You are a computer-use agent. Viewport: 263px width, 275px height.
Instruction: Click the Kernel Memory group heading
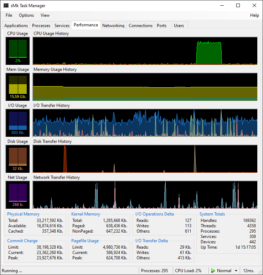pos(86,214)
